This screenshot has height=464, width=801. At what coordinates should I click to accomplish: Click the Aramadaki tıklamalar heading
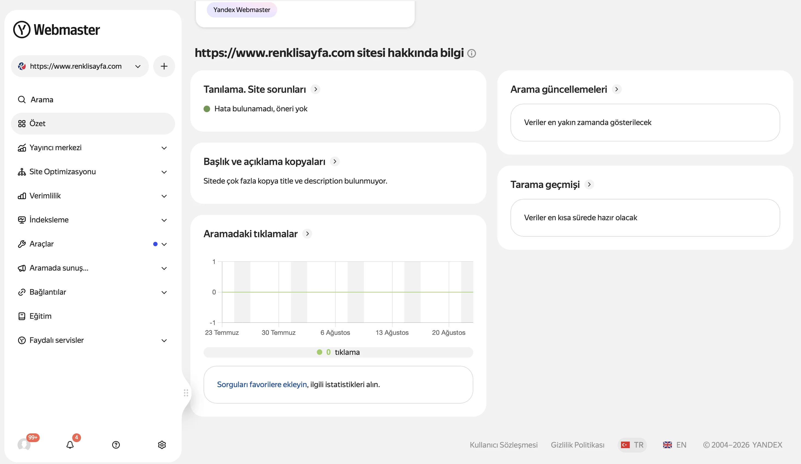tap(251, 234)
